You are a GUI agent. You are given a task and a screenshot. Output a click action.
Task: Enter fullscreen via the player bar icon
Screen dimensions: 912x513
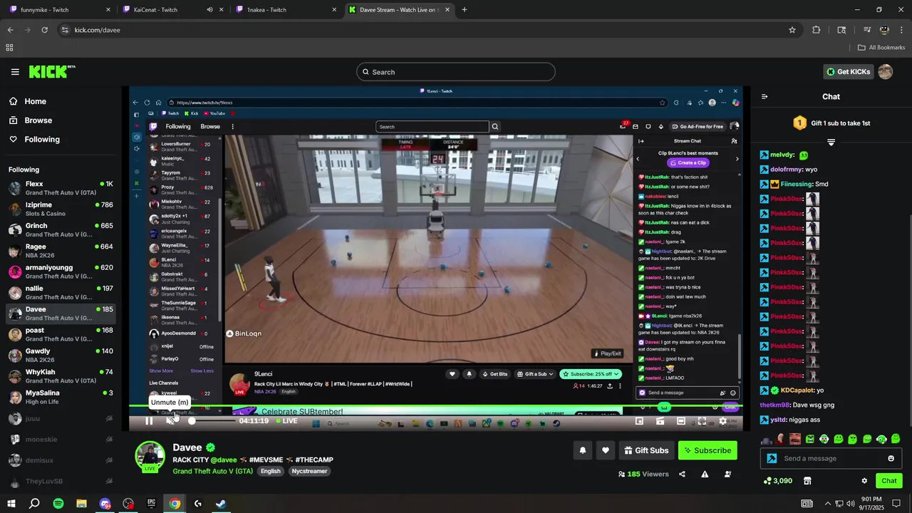[702, 421]
